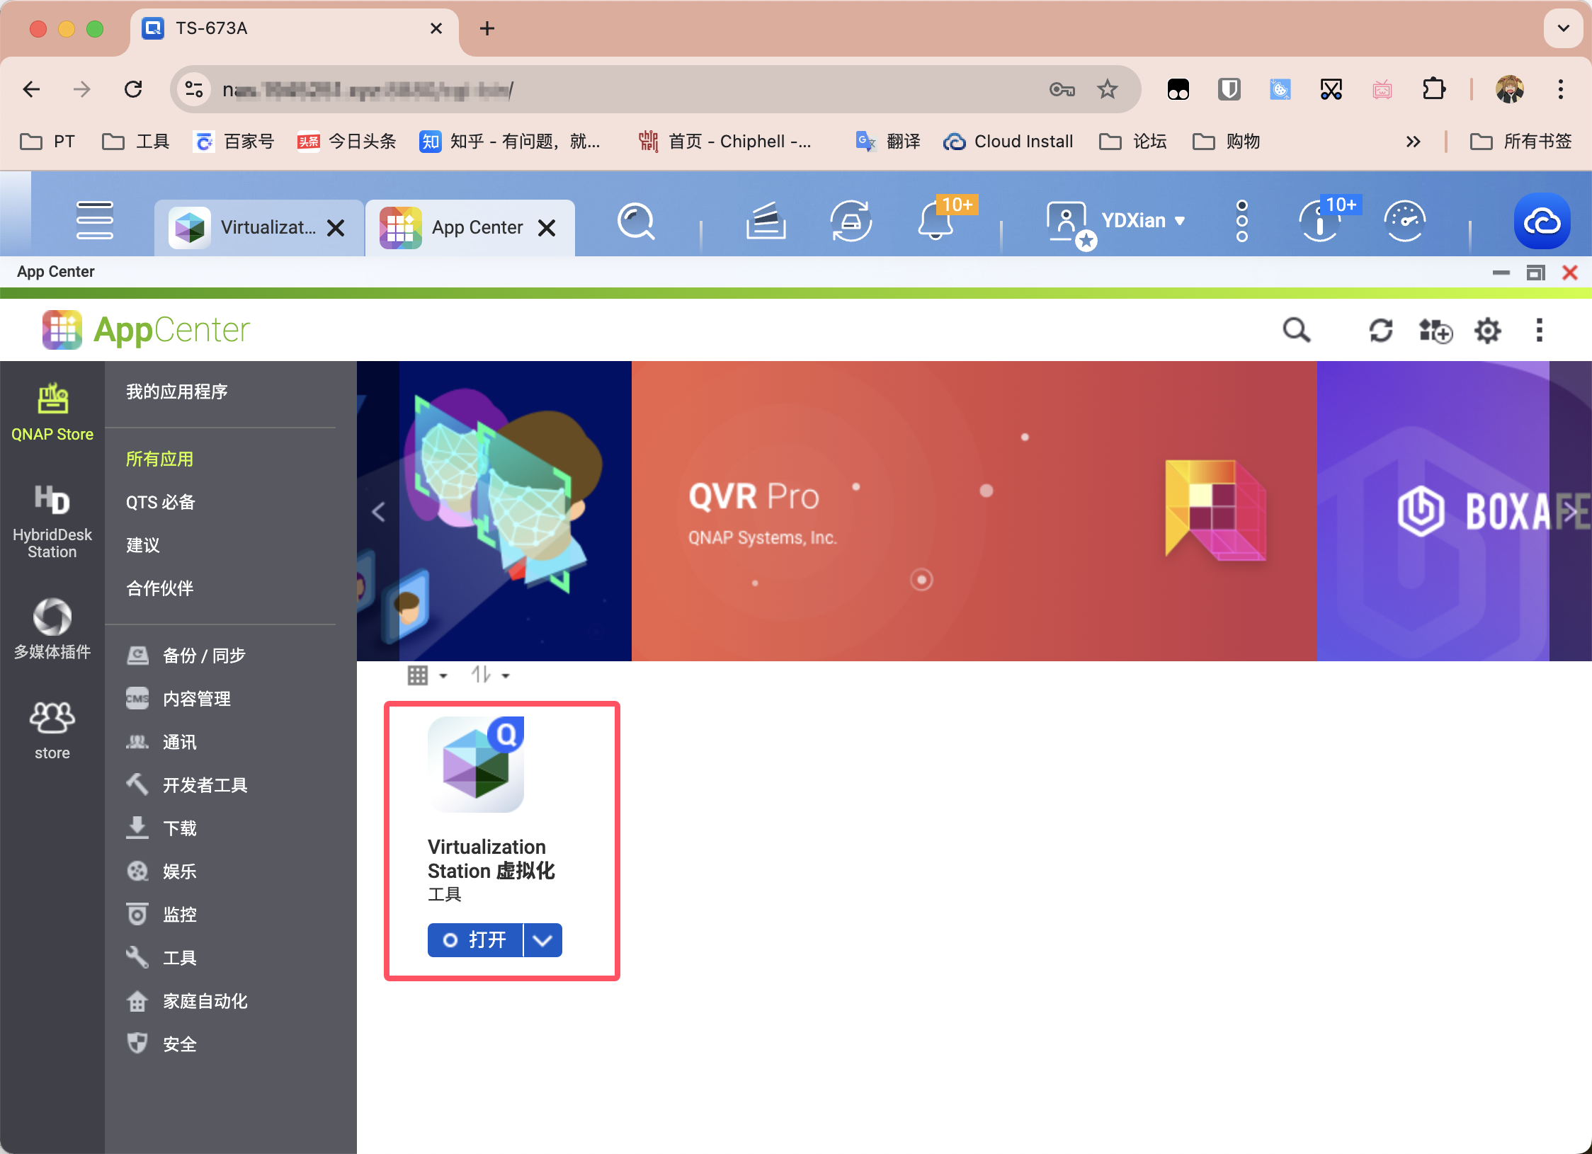Open App Center settings gear
This screenshot has height=1154, width=1592.
point(1487,330)
